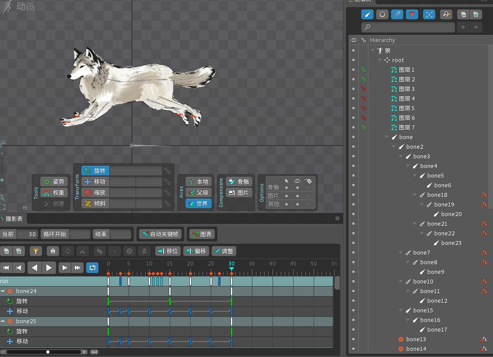Viewport: 493px width, 357px height.
Task: Click the key icon next to 旋转 transform
Action: coord(167,171)
